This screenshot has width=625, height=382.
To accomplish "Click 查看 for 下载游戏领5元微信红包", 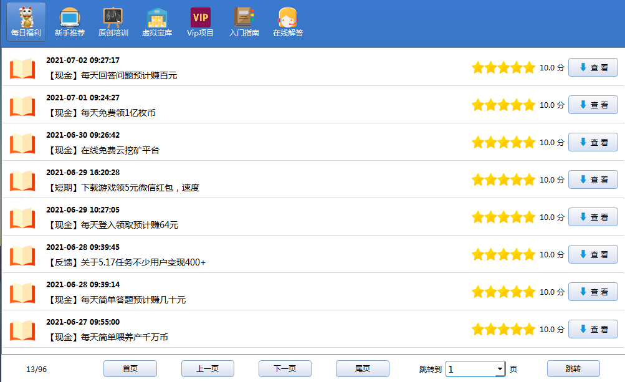I will tap(593, 179).
